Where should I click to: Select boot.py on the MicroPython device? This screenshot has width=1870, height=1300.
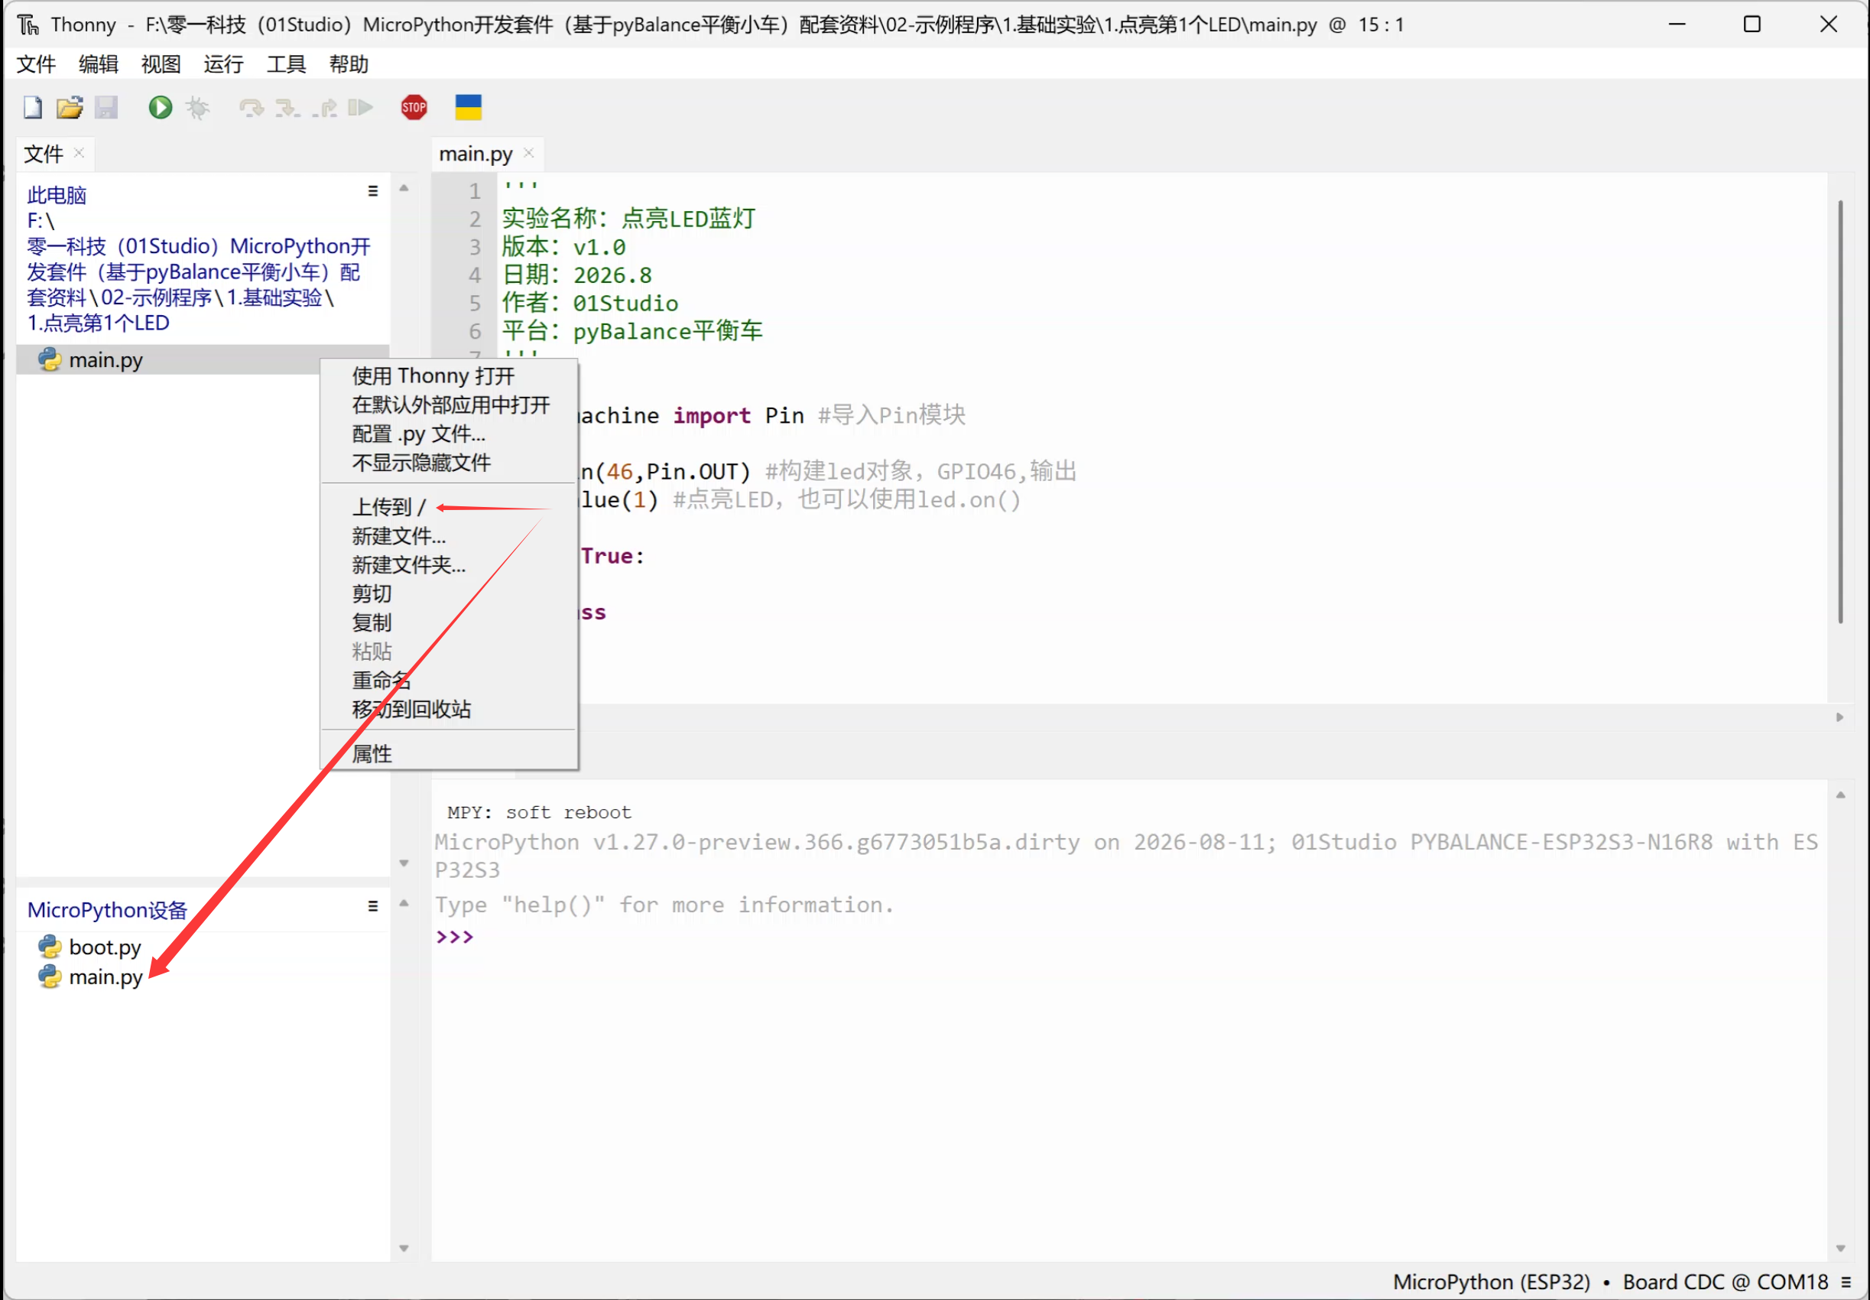click(x=105, y=947)
